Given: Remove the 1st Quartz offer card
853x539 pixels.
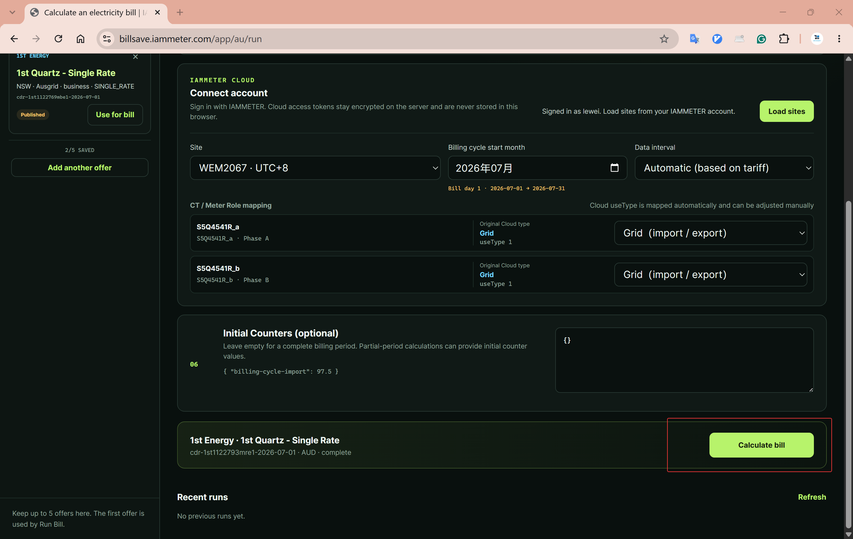Looking at the screenshot, I should (x=135, y=57).
